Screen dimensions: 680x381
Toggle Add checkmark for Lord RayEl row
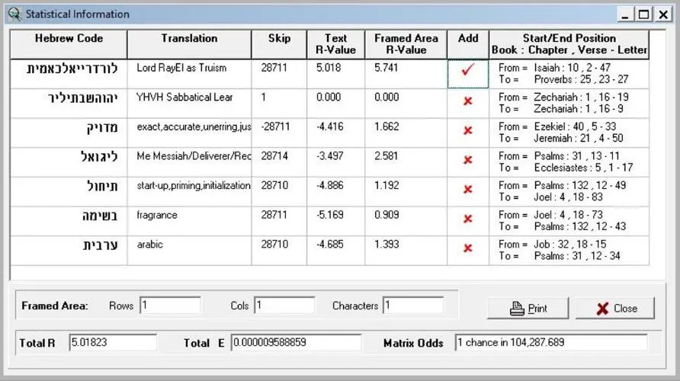click(x=467, y=69)
